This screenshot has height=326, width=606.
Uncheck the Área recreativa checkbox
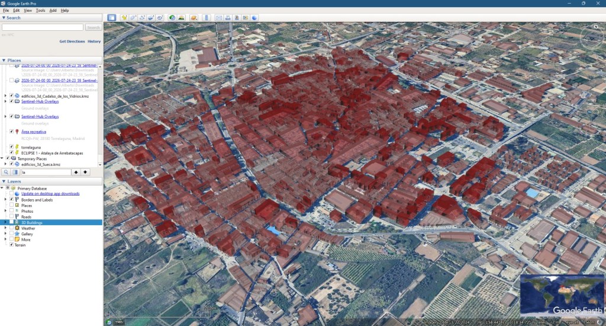click(12, 132)
